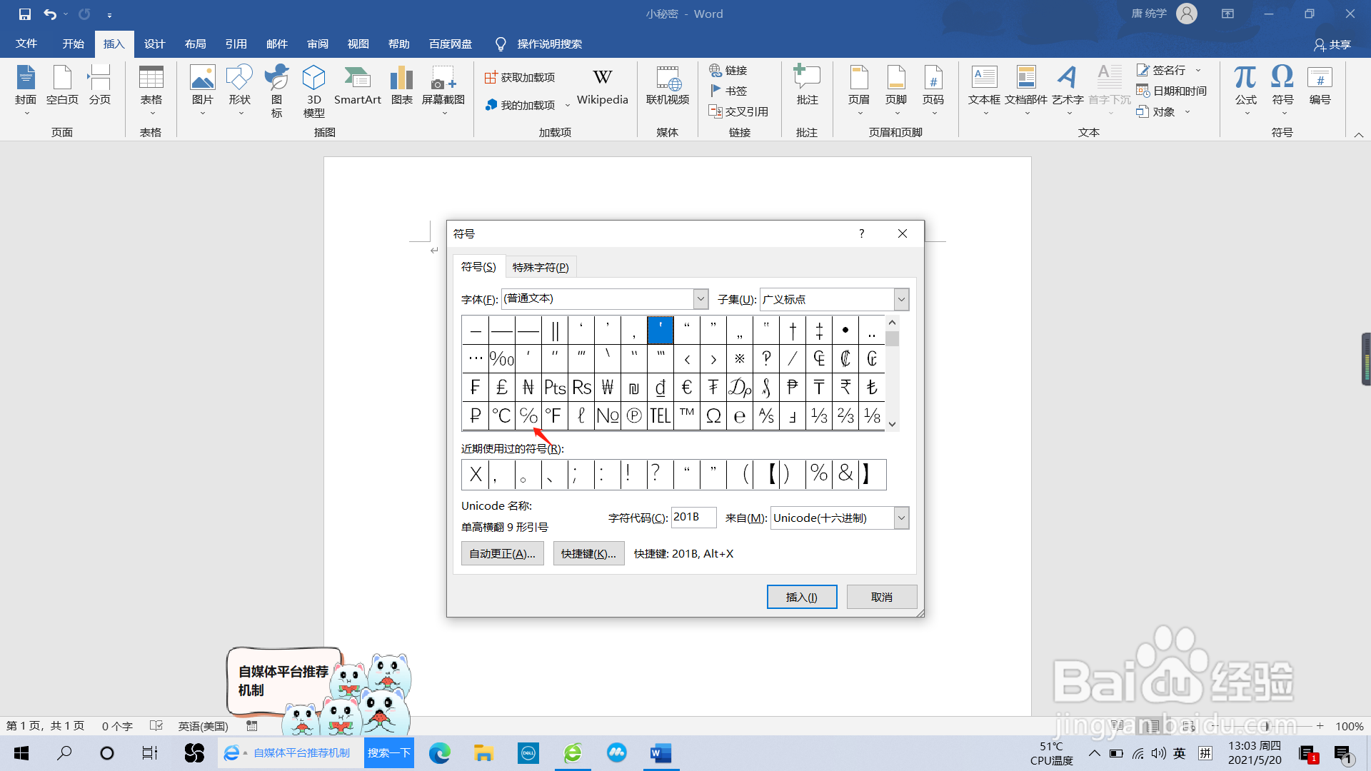The height and width of the screenshot is (771, 1371).
Task: Open Word from the Windows taskbar
Action: [661, 753]
